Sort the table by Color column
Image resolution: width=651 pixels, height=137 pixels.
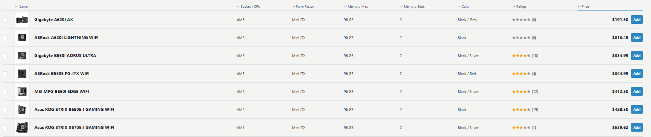(465, 7)
